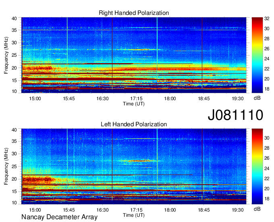This screenshot has width=274, height=222.
Task: Click 18:45 tick on Left Handed time axis
Action: coord(204,210)
